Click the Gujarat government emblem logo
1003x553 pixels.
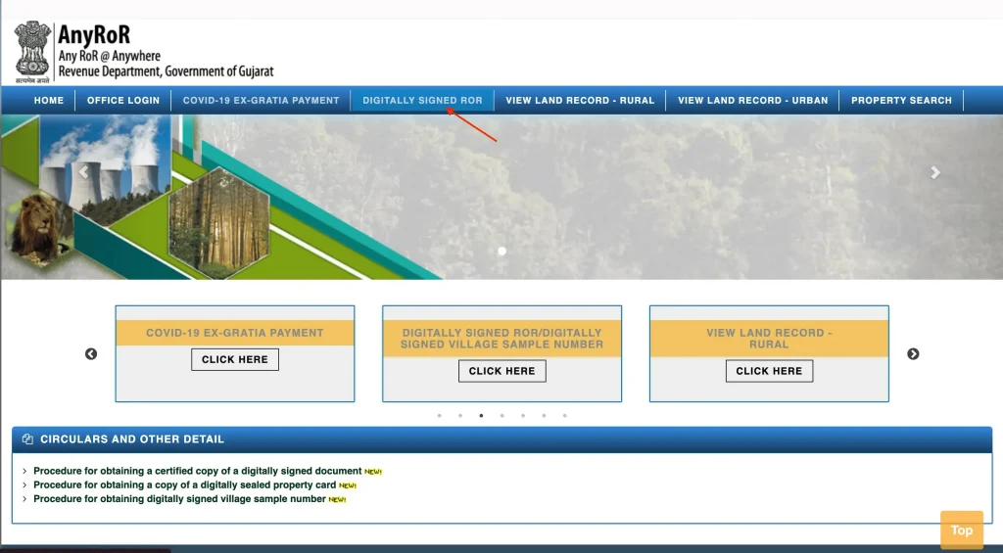32,53
